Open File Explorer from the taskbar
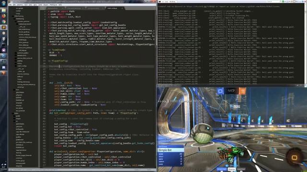Screen dimensions: 307x172 3,10
